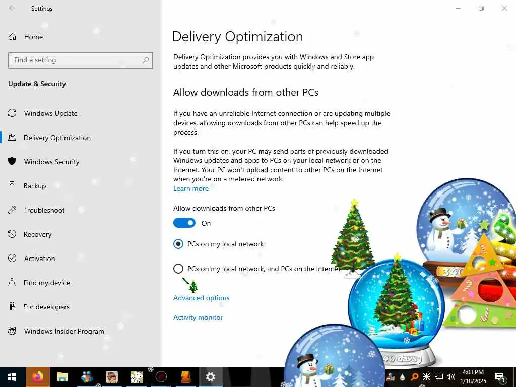Click the Recovery clock-arrow icon
Viewport: 516px width, 387px height.
[12, 234]
